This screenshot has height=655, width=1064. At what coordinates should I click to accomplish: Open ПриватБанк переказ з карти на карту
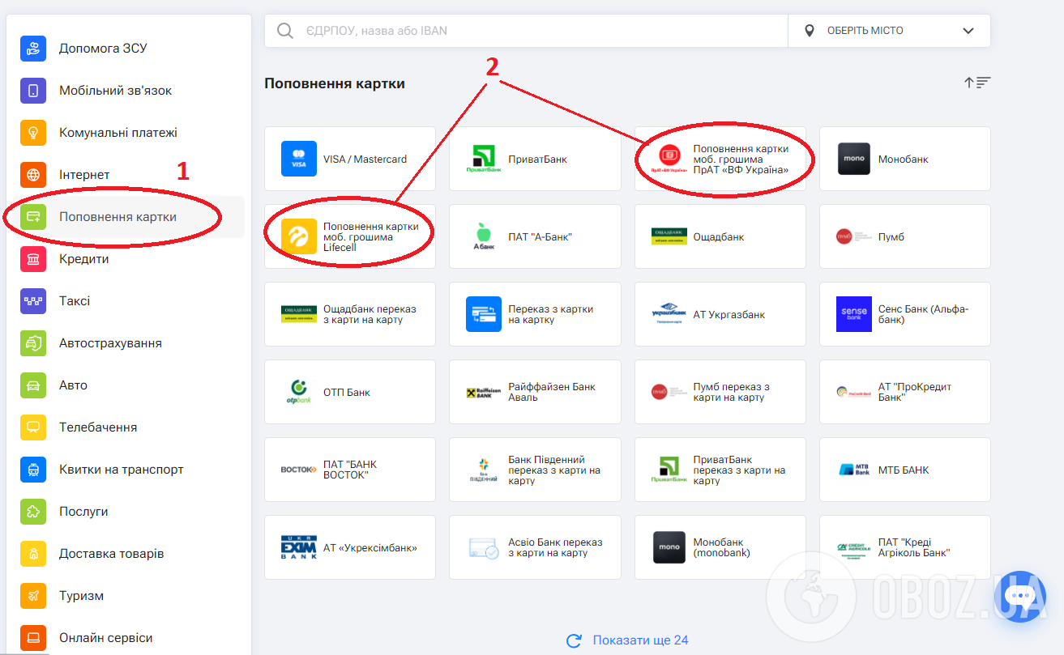click(720, 470)
